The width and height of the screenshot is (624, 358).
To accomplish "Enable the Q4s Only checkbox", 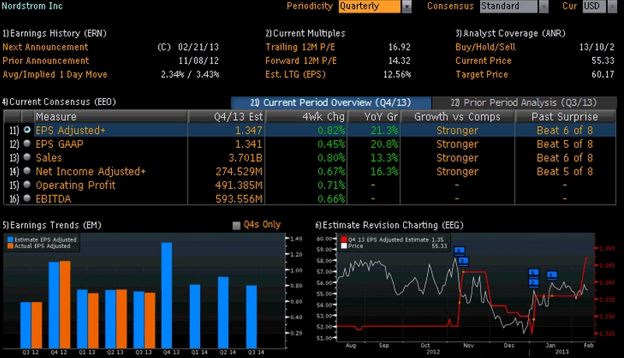I will coord(237,226).
